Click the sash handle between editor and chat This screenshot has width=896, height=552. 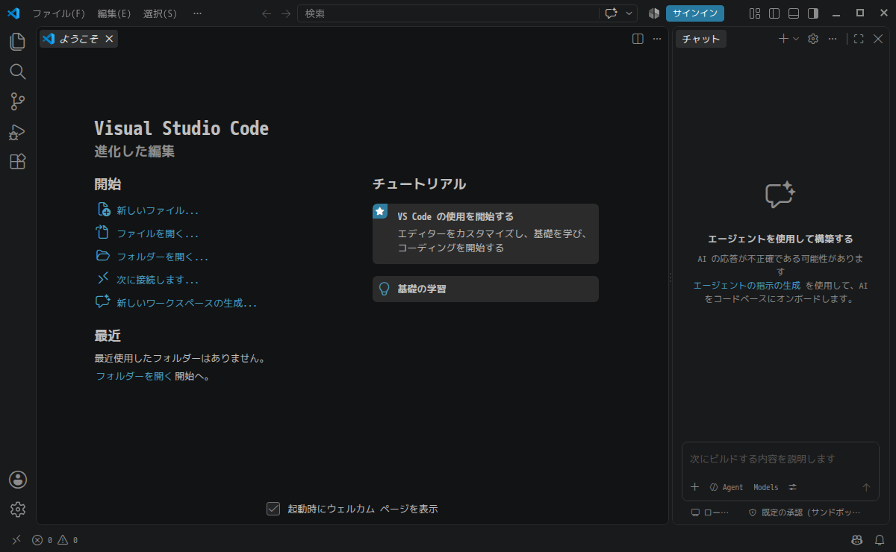[671, 277]
